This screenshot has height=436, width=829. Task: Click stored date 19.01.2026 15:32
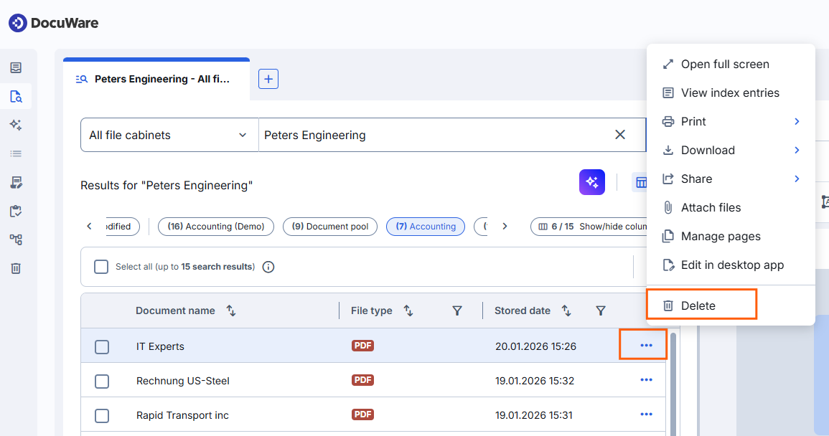535,381
